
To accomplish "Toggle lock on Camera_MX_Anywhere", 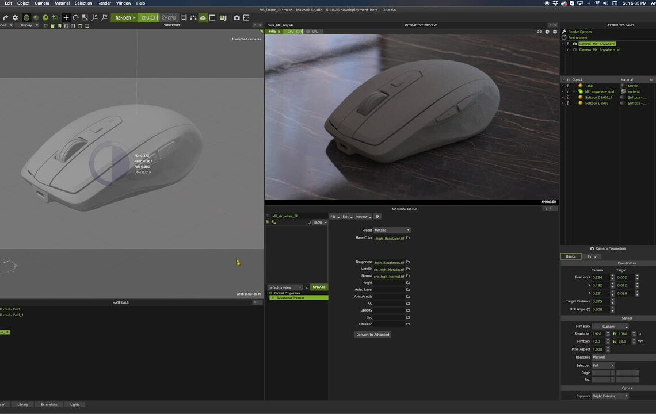I will click(x=568, y=44).
